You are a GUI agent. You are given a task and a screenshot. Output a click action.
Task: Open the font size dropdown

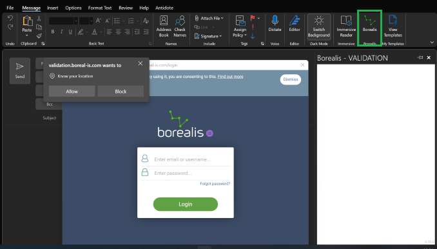[x=92, y=21]
